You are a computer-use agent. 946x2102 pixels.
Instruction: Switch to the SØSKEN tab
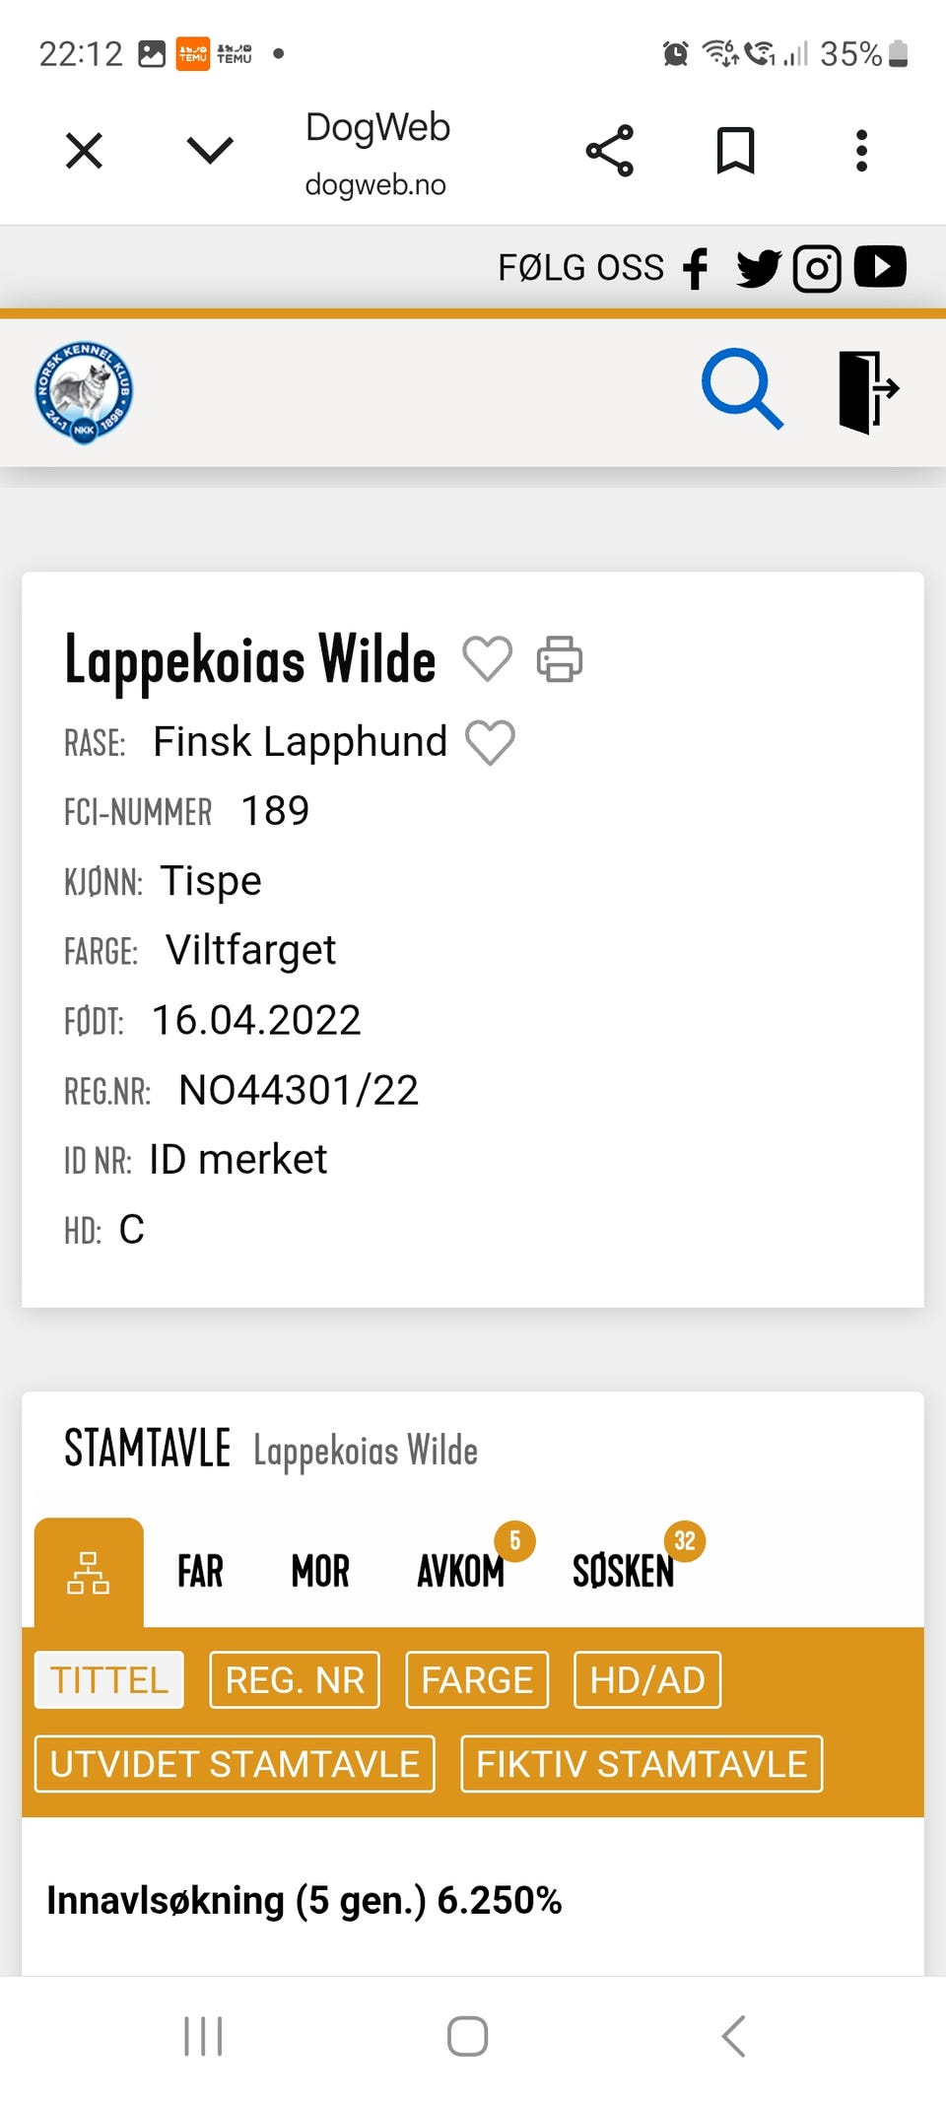[624, 1571]
